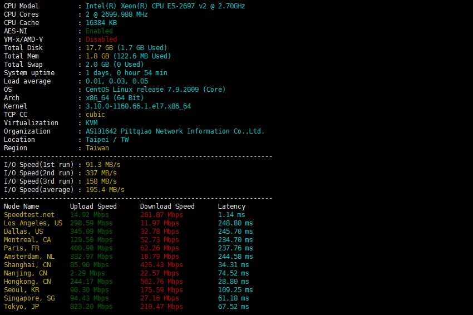Image resolution: width=473 pixels, height=315 pixels.
Task: Click the Node Name column header
Action: tap(21, 206)
